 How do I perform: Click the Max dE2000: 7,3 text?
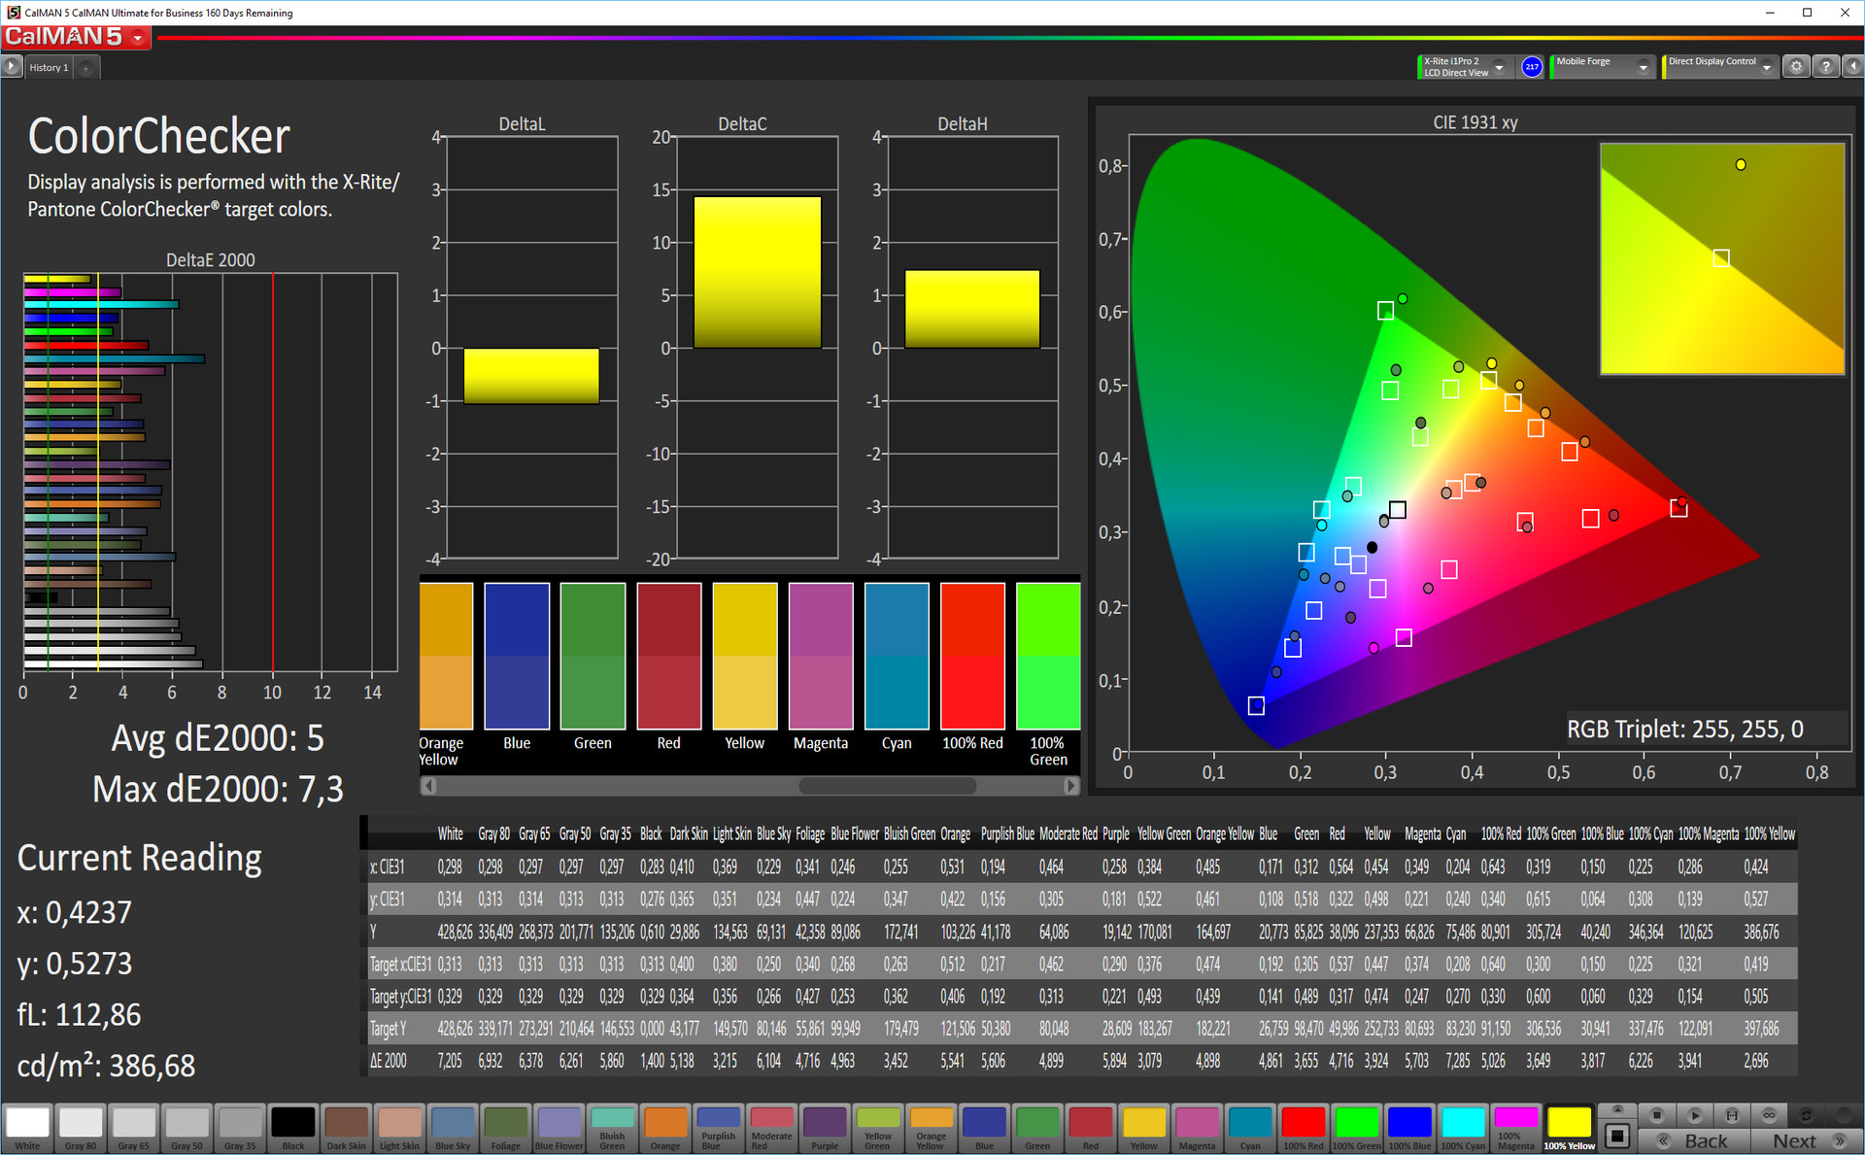(218, 789)
